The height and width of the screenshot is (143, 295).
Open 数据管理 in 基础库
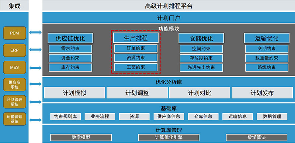272,117
